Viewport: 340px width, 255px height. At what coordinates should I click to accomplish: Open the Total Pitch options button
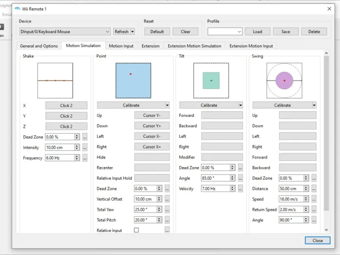pyautogui.click(x=167, y=220)
